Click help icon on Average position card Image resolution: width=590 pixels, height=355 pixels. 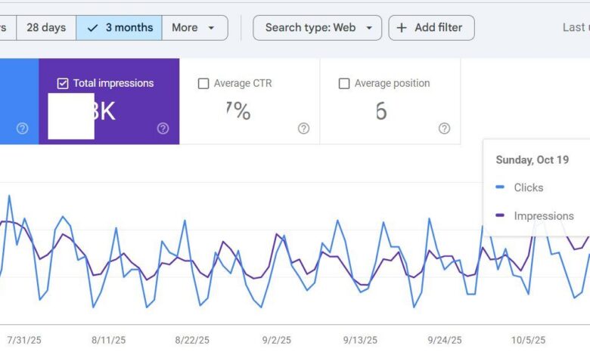tap(444, 128)
